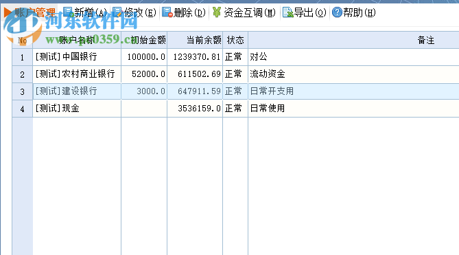Click remark 日常使用
This screenshot has height=255, width=459.
point(268,109)
